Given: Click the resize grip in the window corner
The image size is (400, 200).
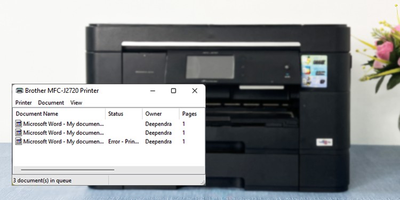Looking at the screenshot, I should [203, 182].
